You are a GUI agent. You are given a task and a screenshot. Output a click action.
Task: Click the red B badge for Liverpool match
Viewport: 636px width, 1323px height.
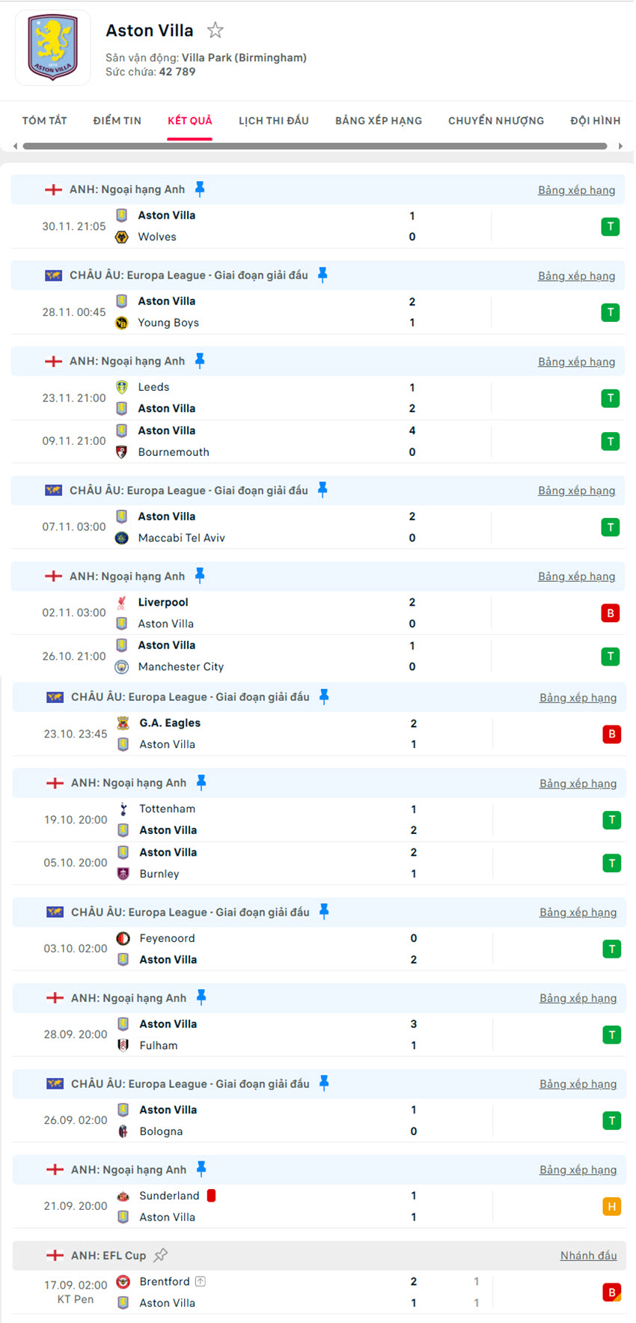[611, 613]
